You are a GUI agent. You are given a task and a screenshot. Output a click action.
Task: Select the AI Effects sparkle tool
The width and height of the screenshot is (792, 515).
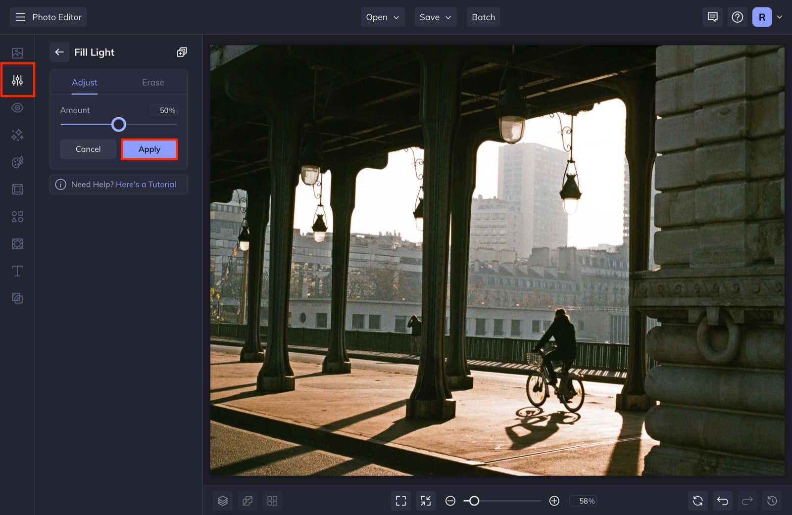(17, 135)
